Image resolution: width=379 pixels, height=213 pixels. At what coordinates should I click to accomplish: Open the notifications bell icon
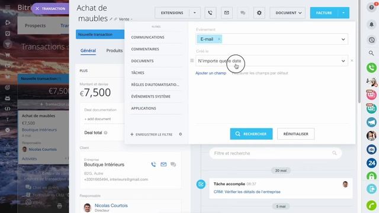point(372,24)
